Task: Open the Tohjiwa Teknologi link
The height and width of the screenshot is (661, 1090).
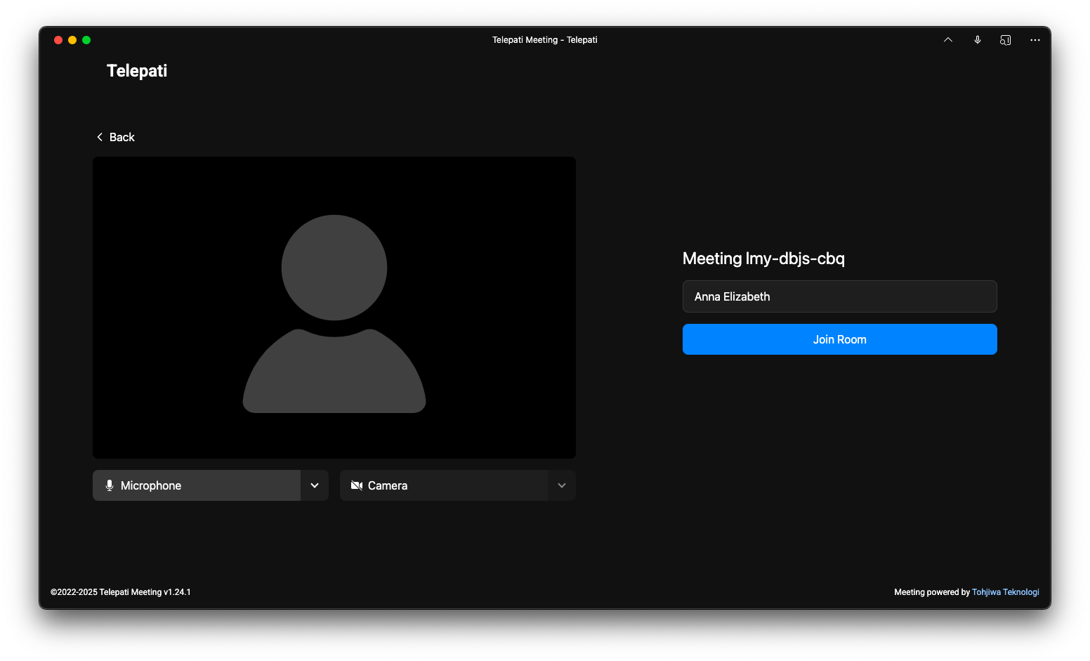Action: 1005,592
